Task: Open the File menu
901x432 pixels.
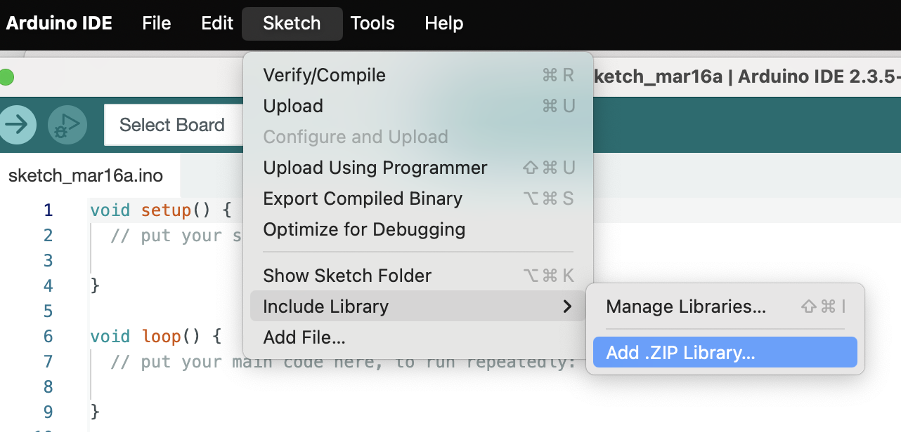Action: (156, 23)
